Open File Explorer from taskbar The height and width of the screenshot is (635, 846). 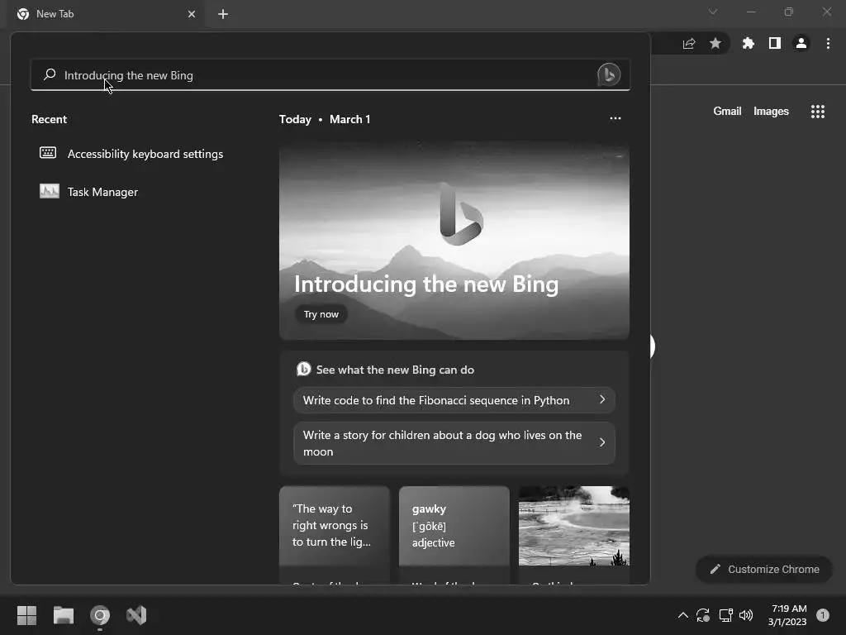63,615
